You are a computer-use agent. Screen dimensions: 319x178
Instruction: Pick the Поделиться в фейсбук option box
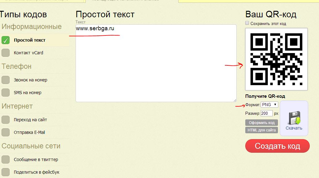6,172
